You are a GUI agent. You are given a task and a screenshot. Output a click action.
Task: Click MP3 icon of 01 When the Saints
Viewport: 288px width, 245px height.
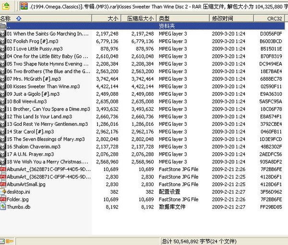(x=3, y=34)
